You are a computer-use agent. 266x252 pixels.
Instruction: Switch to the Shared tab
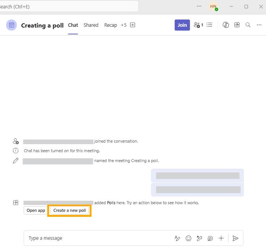coord(91,25)
